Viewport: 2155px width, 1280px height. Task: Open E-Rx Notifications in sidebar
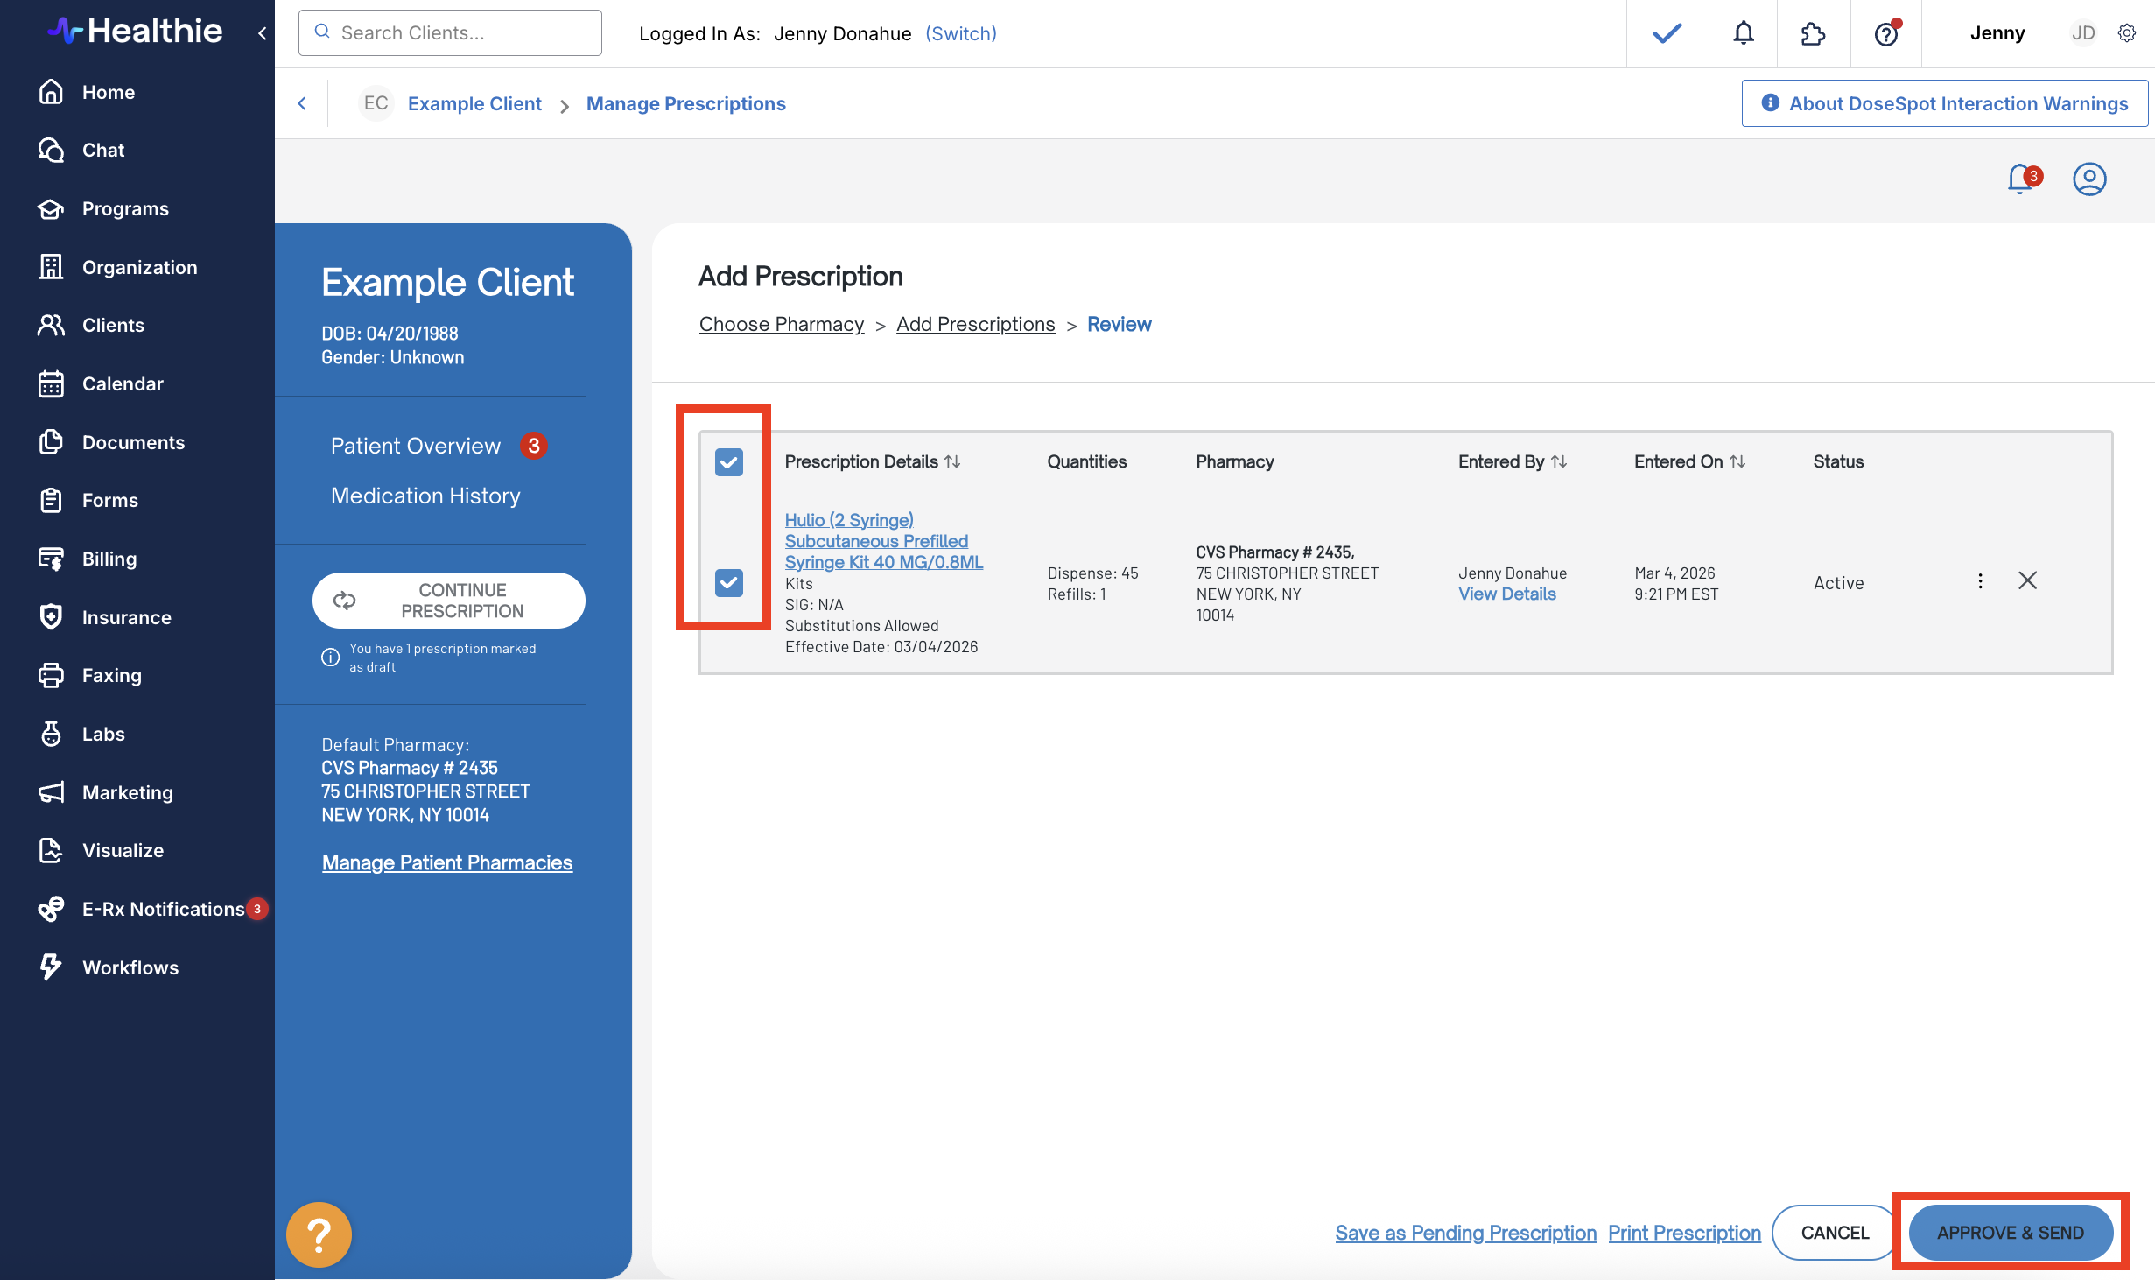click(x=163, y=909)
